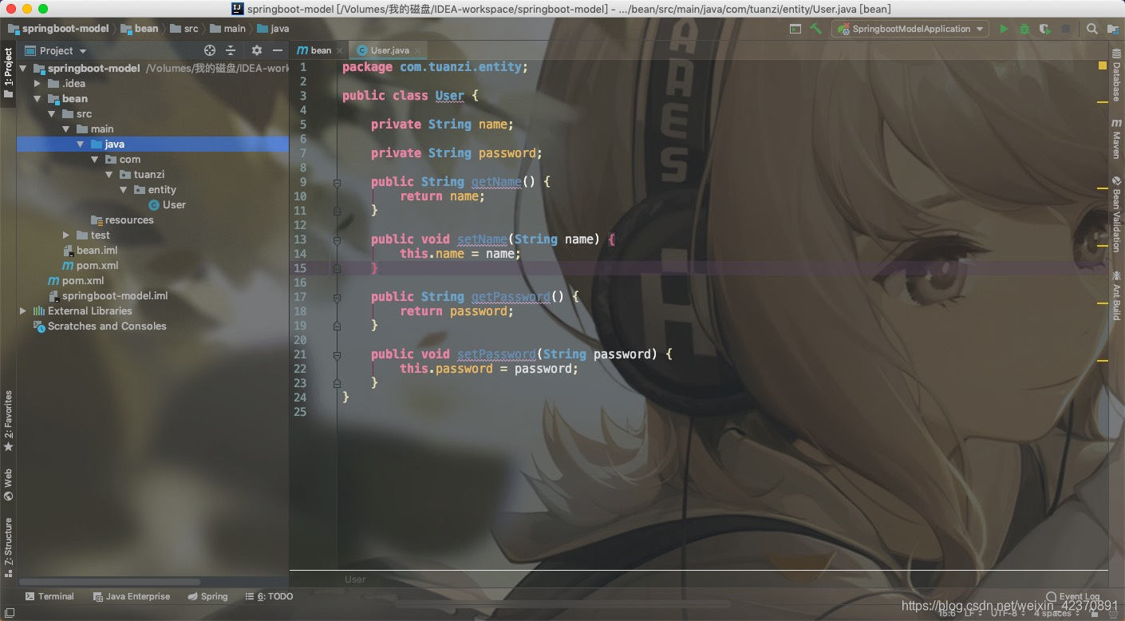This screenshot has height=621, width=1125.
Task: Start debugging with the bug icon
Action: tap(1024, 29)
